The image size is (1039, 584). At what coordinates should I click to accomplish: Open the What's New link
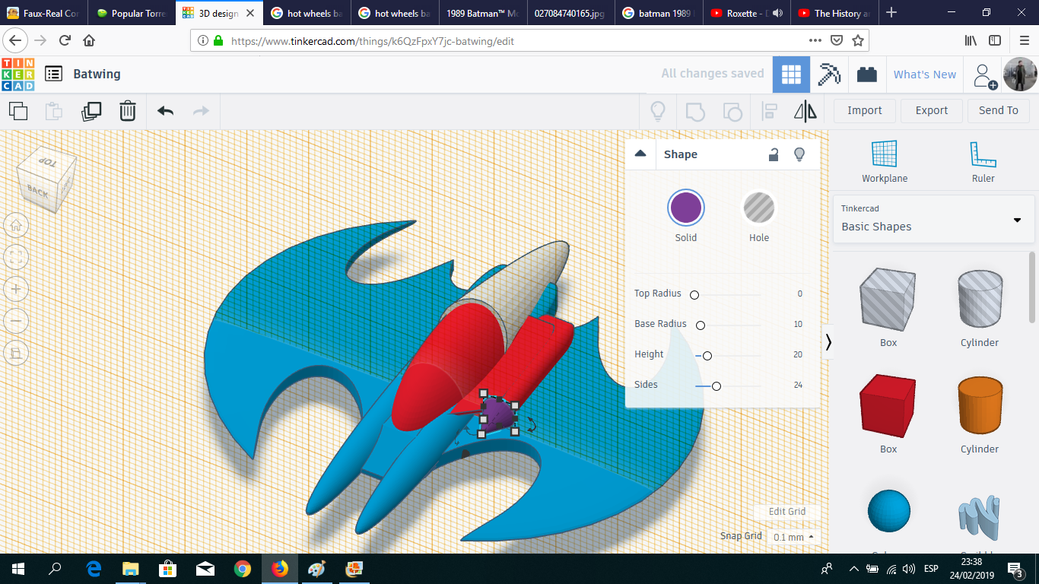(925, 75)
